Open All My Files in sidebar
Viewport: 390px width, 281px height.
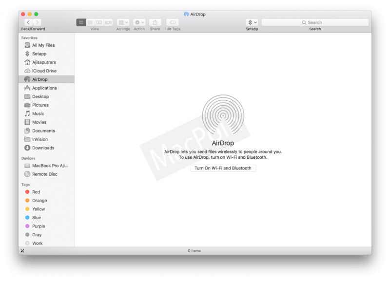tap(46, 45)
